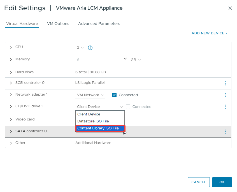Close the Edit Settings dialog
The image size is (237, 192).
click(x=230, y=8)
